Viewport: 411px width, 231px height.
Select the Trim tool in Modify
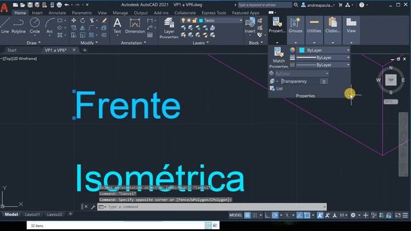point(92,21)
